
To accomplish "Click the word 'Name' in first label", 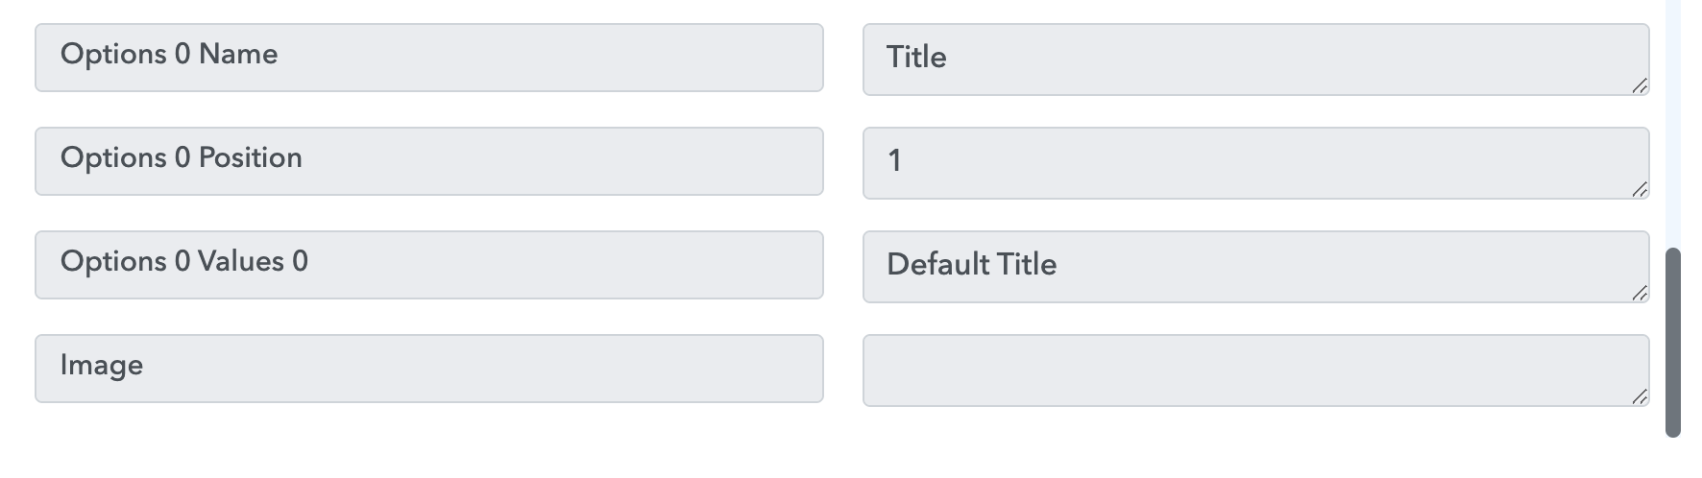I will coord(238,54).
